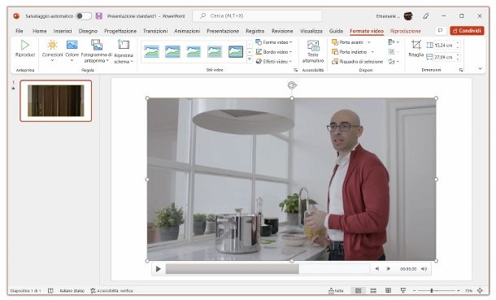496x300 pixels.
Task: Open Stili video dialog launcher
Action: [x=295, y=70]
